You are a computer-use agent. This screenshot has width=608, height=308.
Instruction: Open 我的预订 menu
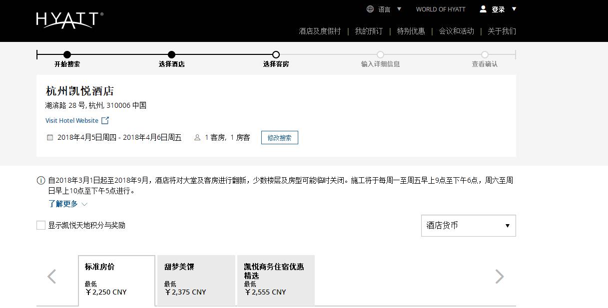[x=369, y=31]
